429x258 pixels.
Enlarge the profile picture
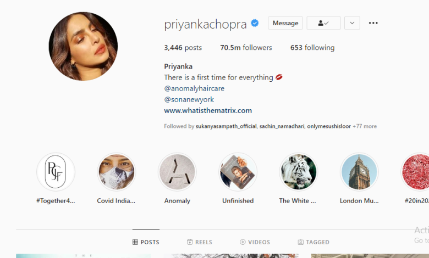point(83,47)
